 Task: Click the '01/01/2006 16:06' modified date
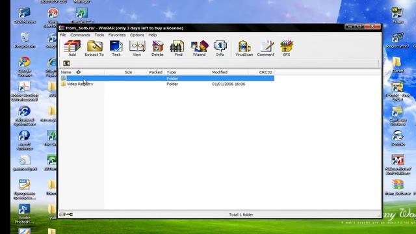point(228,84)
